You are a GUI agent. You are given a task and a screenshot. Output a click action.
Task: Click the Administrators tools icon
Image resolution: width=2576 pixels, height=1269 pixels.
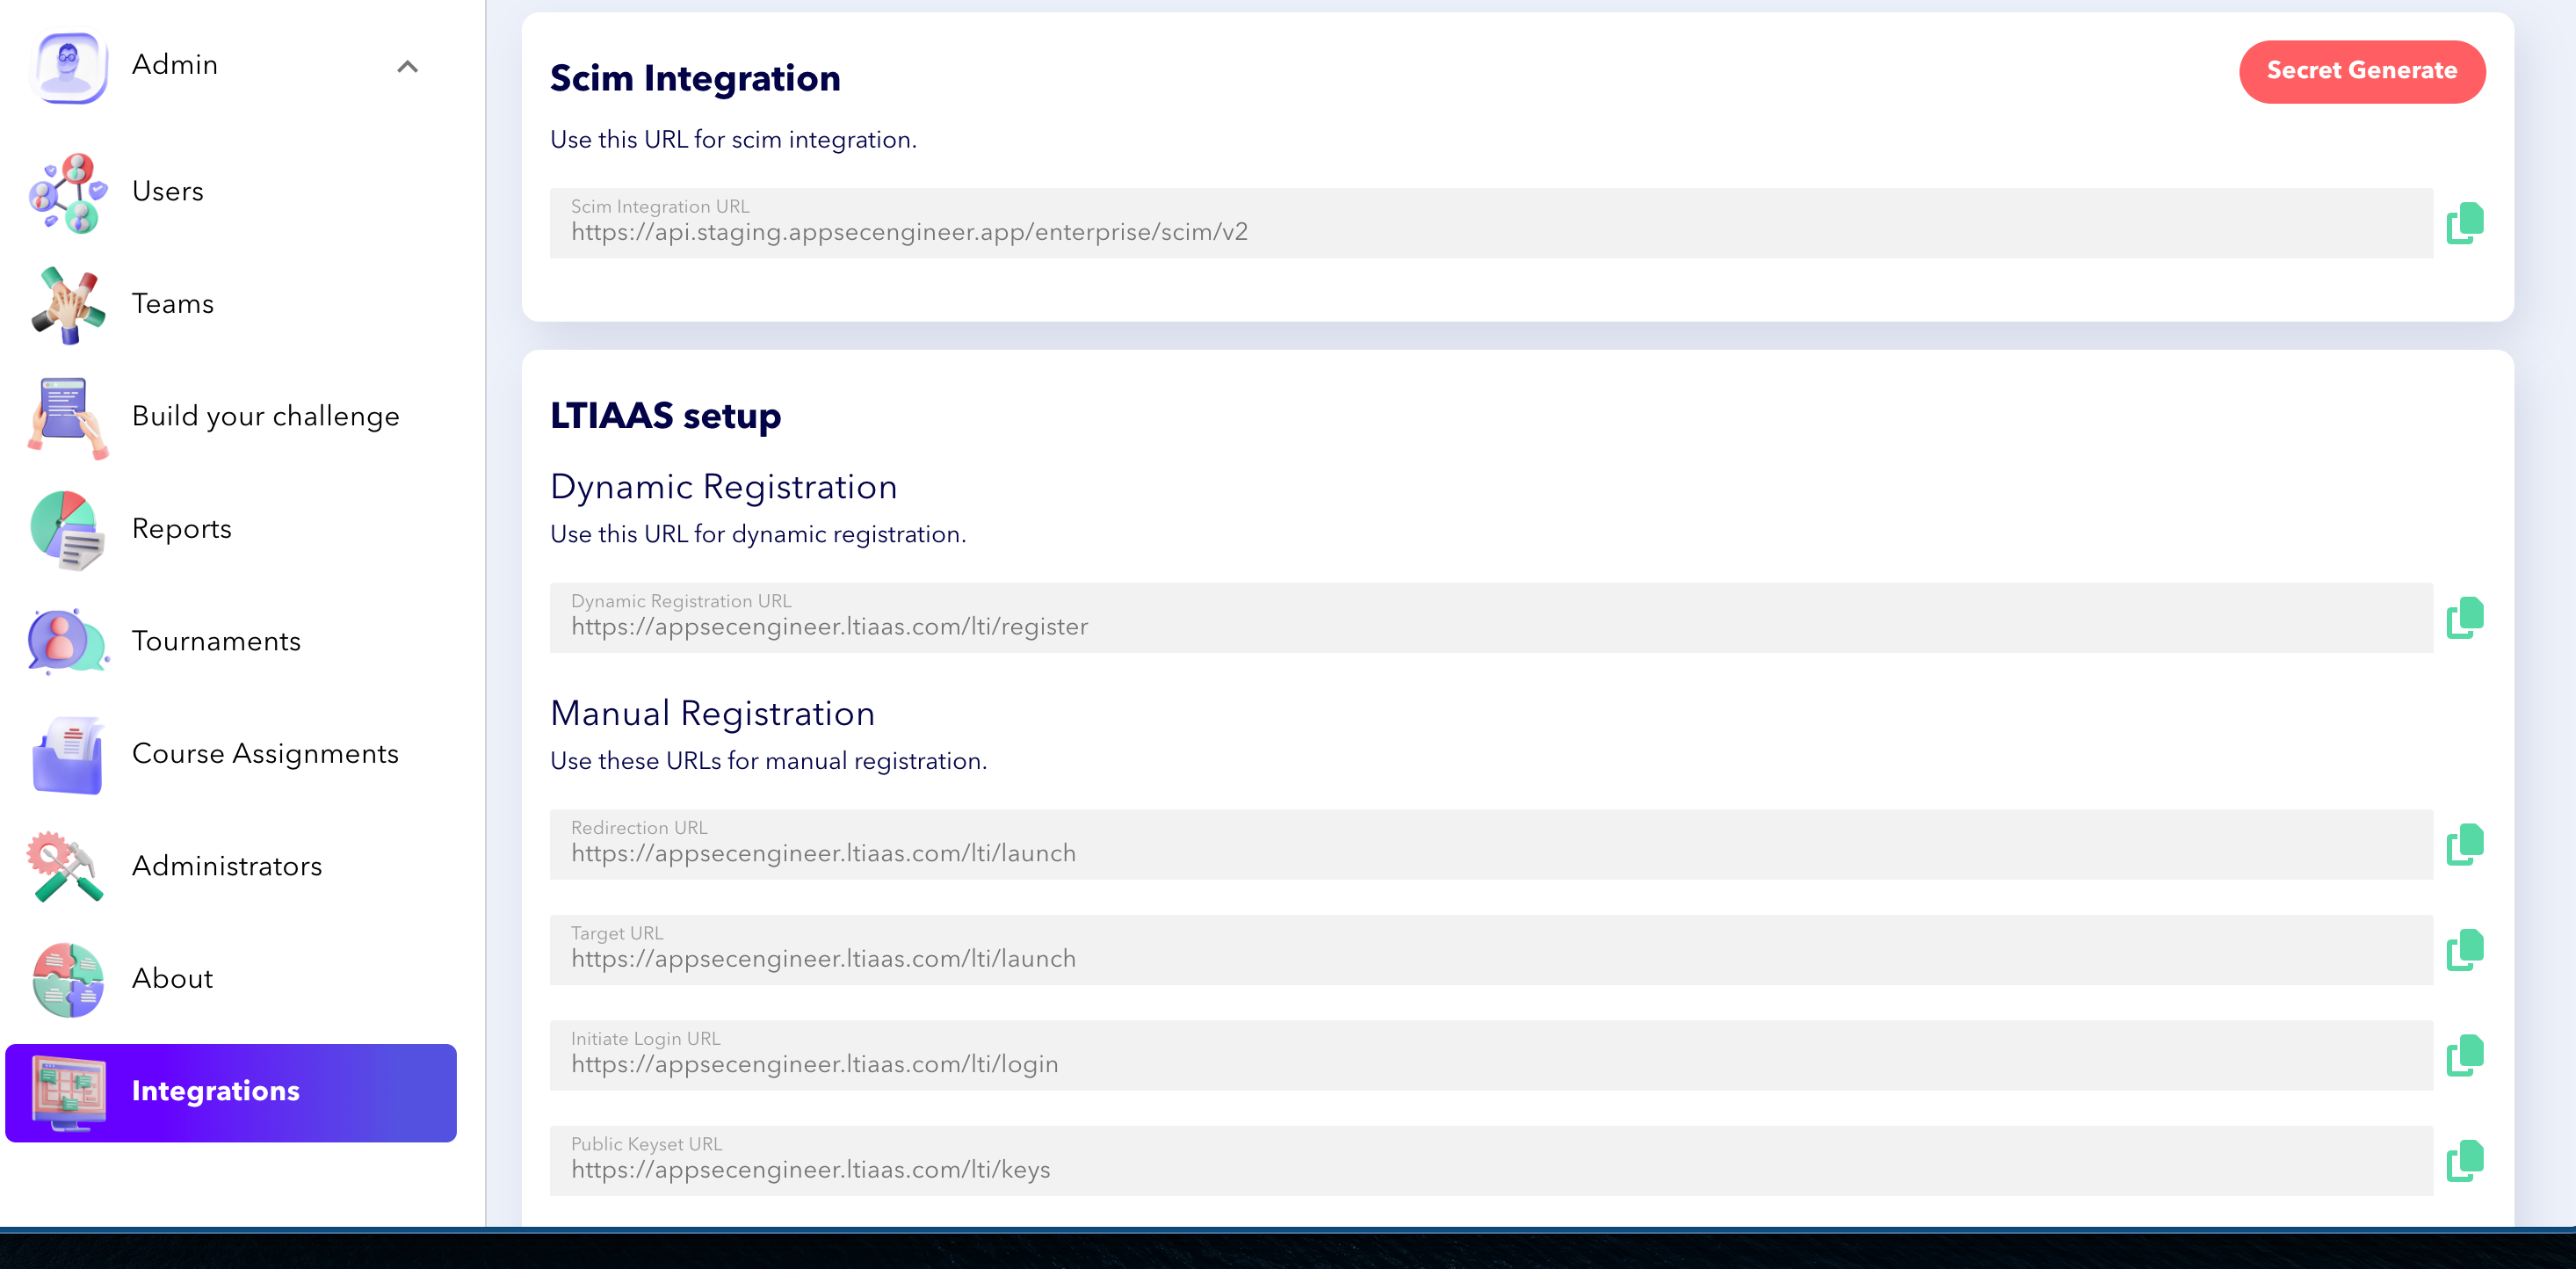(x=67, y=868)
